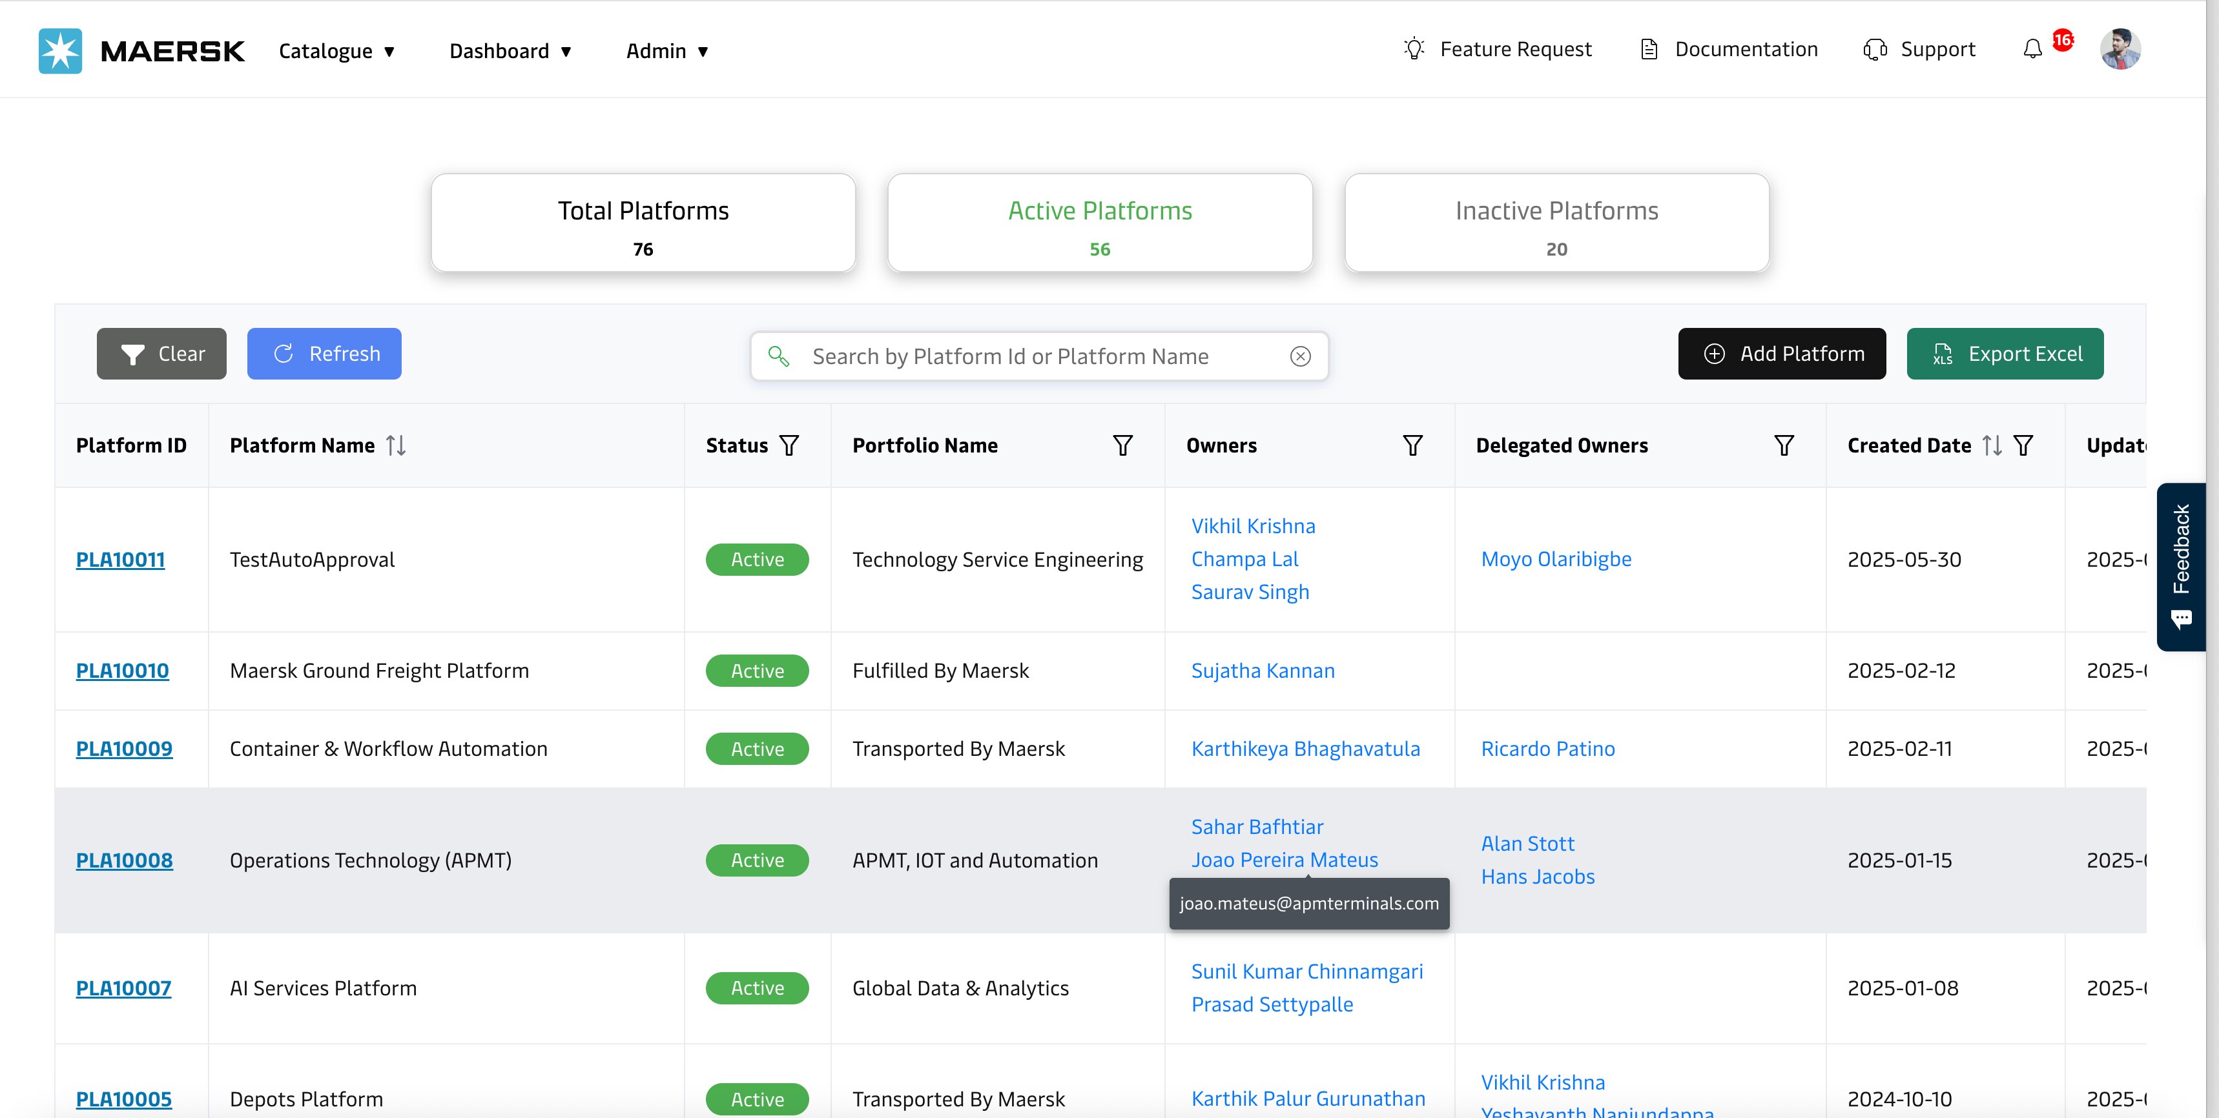2219x1118 pixels.
Task: Click delegated owner Ricardo Patino
Action: [1547, 749]
